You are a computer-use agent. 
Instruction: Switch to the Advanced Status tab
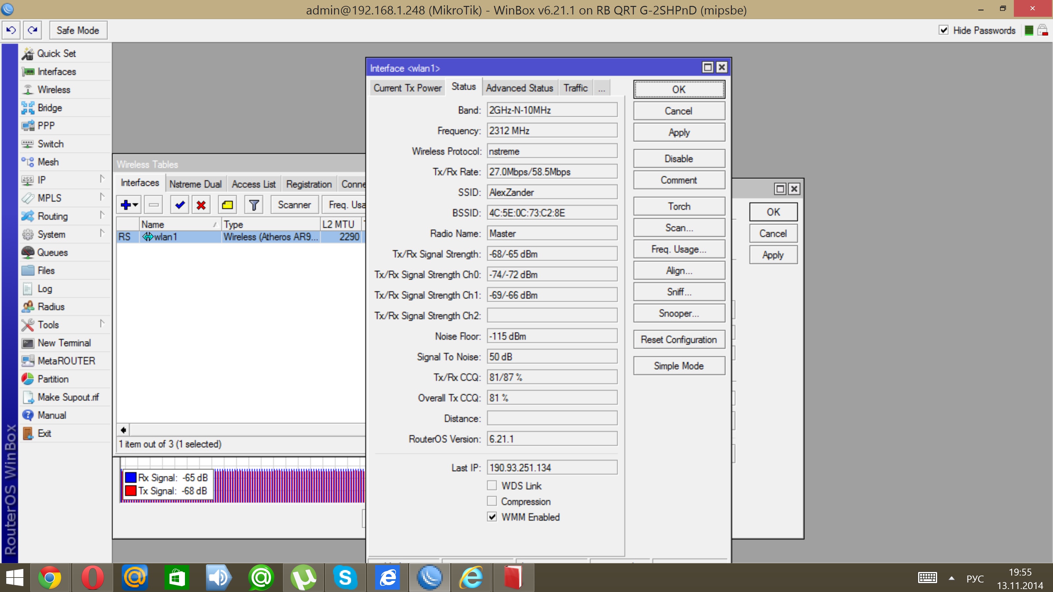[519, 88]
